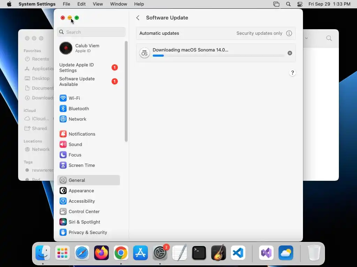Open Update Apple ID Settings

click(88, 68)
